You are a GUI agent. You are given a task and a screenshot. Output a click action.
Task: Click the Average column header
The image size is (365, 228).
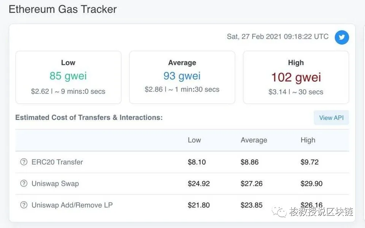click(254, 140)
